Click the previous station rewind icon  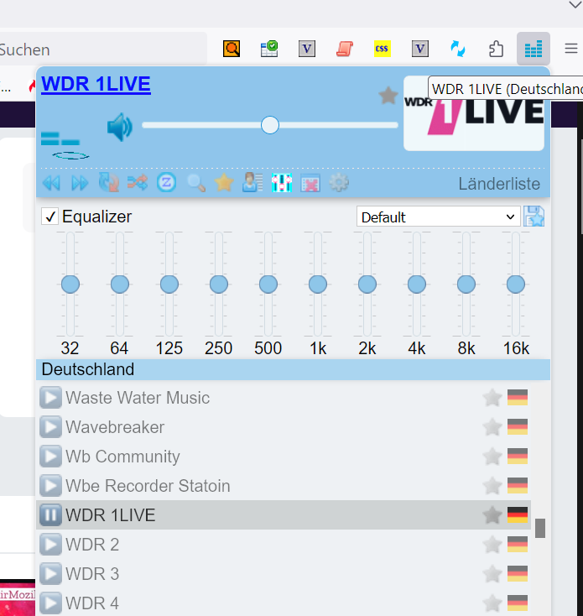pos(51,183)
